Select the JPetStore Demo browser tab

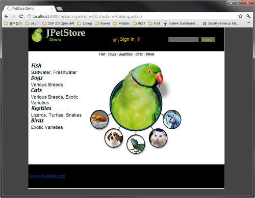(x=30, y=9)
